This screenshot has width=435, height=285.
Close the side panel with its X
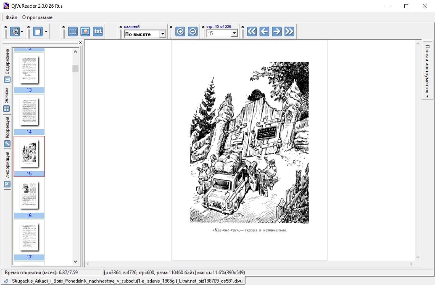tap(80, 42)
